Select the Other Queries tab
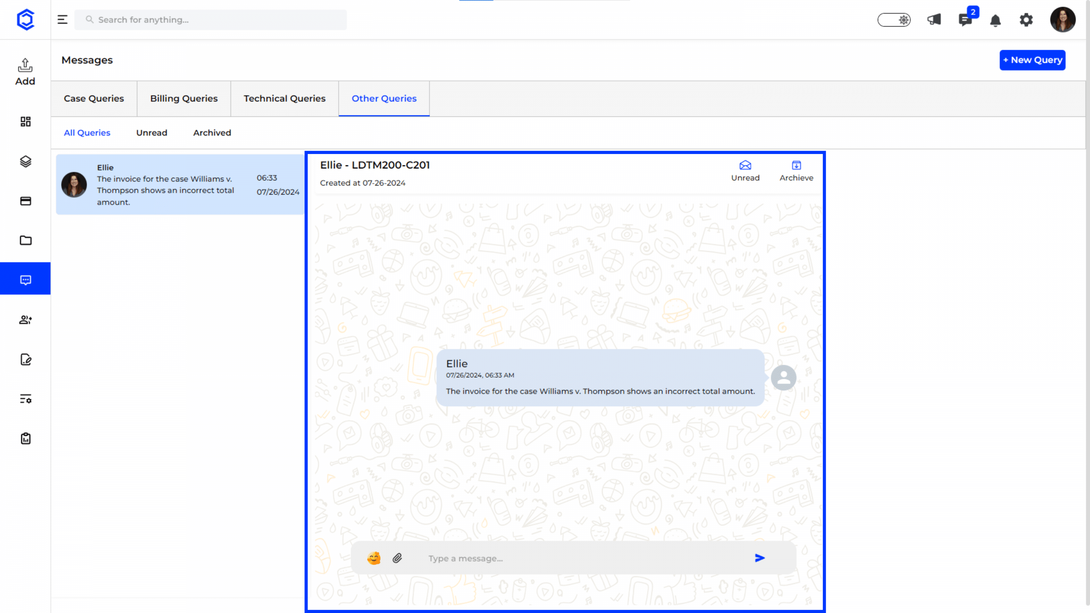Screen dimensions: 1090x613 [384, 98]
